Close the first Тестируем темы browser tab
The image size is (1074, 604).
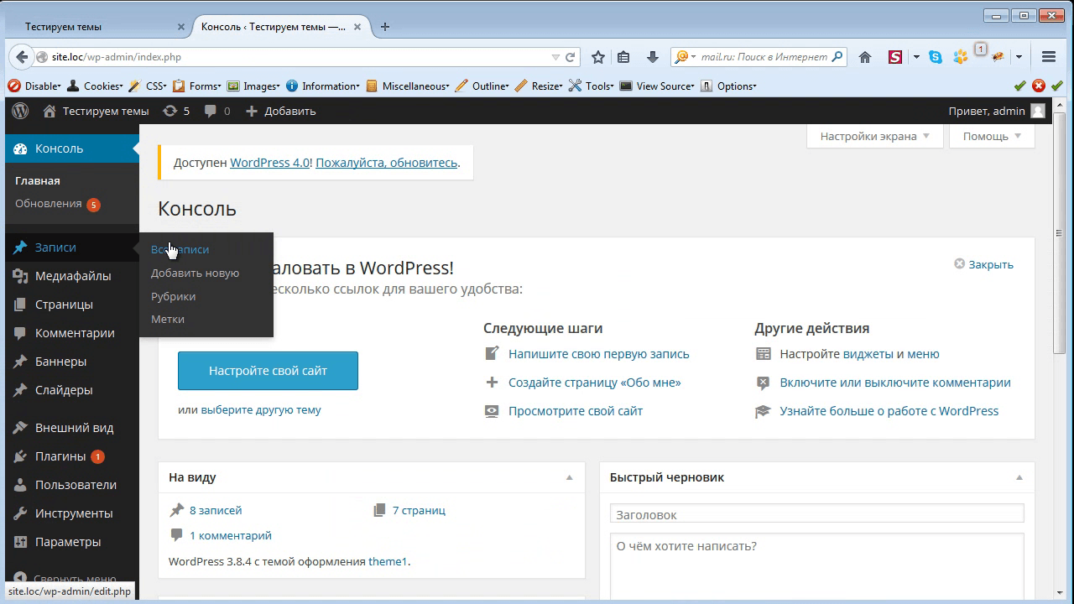pyautogui.click(x=181, y=27)
